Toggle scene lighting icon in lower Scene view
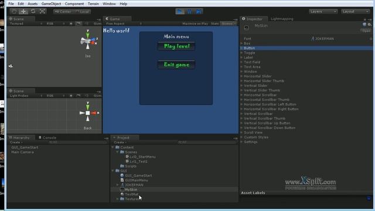 point(71,96)
